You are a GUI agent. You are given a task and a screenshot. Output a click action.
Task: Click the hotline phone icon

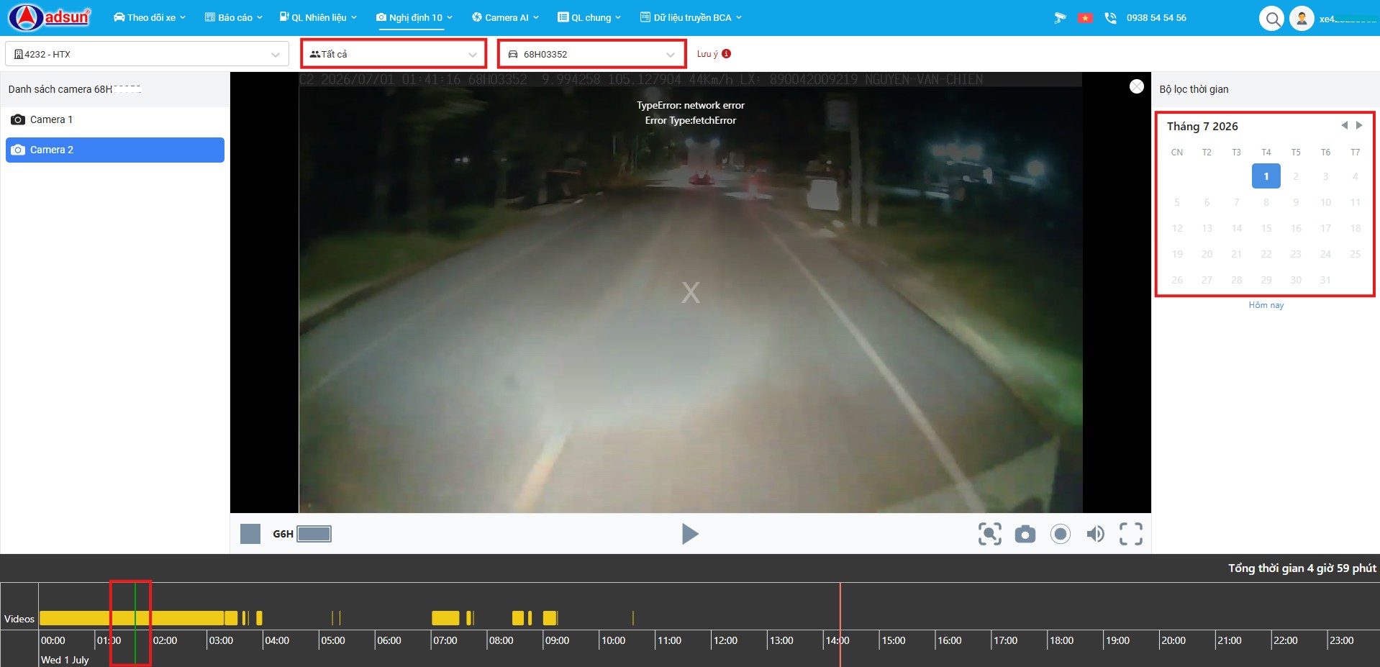[x=1110, y=18]
